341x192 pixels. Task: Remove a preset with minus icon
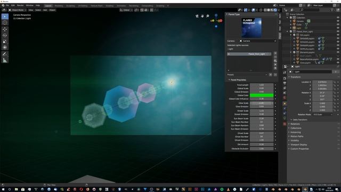[x=275, y=75]
